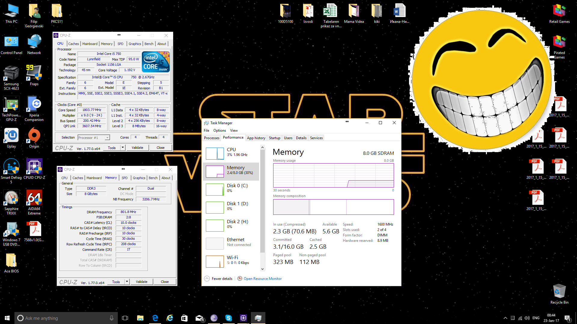Select Disk 1 (D:) performance entry

tap(231, 207)
